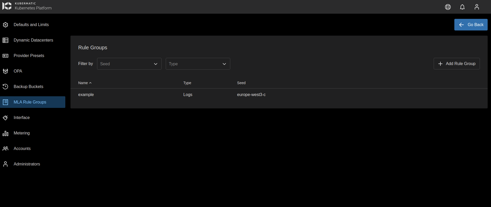This screenshot has height=207, width=491.
Task: Click the OPA icon in sidebar
Action: pos(5,71)
